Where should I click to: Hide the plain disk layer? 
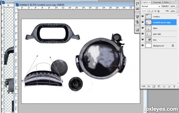(143, 34)
